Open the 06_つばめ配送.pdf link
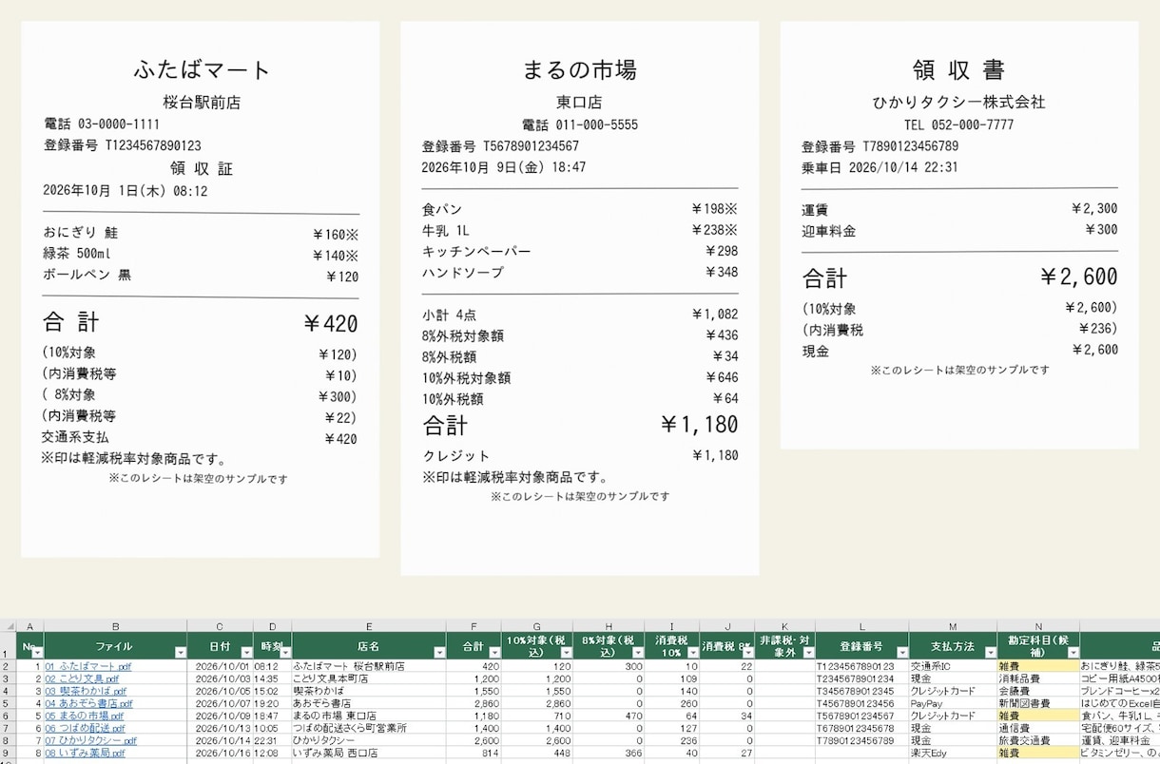1160x764 pixels. (84, 729)
